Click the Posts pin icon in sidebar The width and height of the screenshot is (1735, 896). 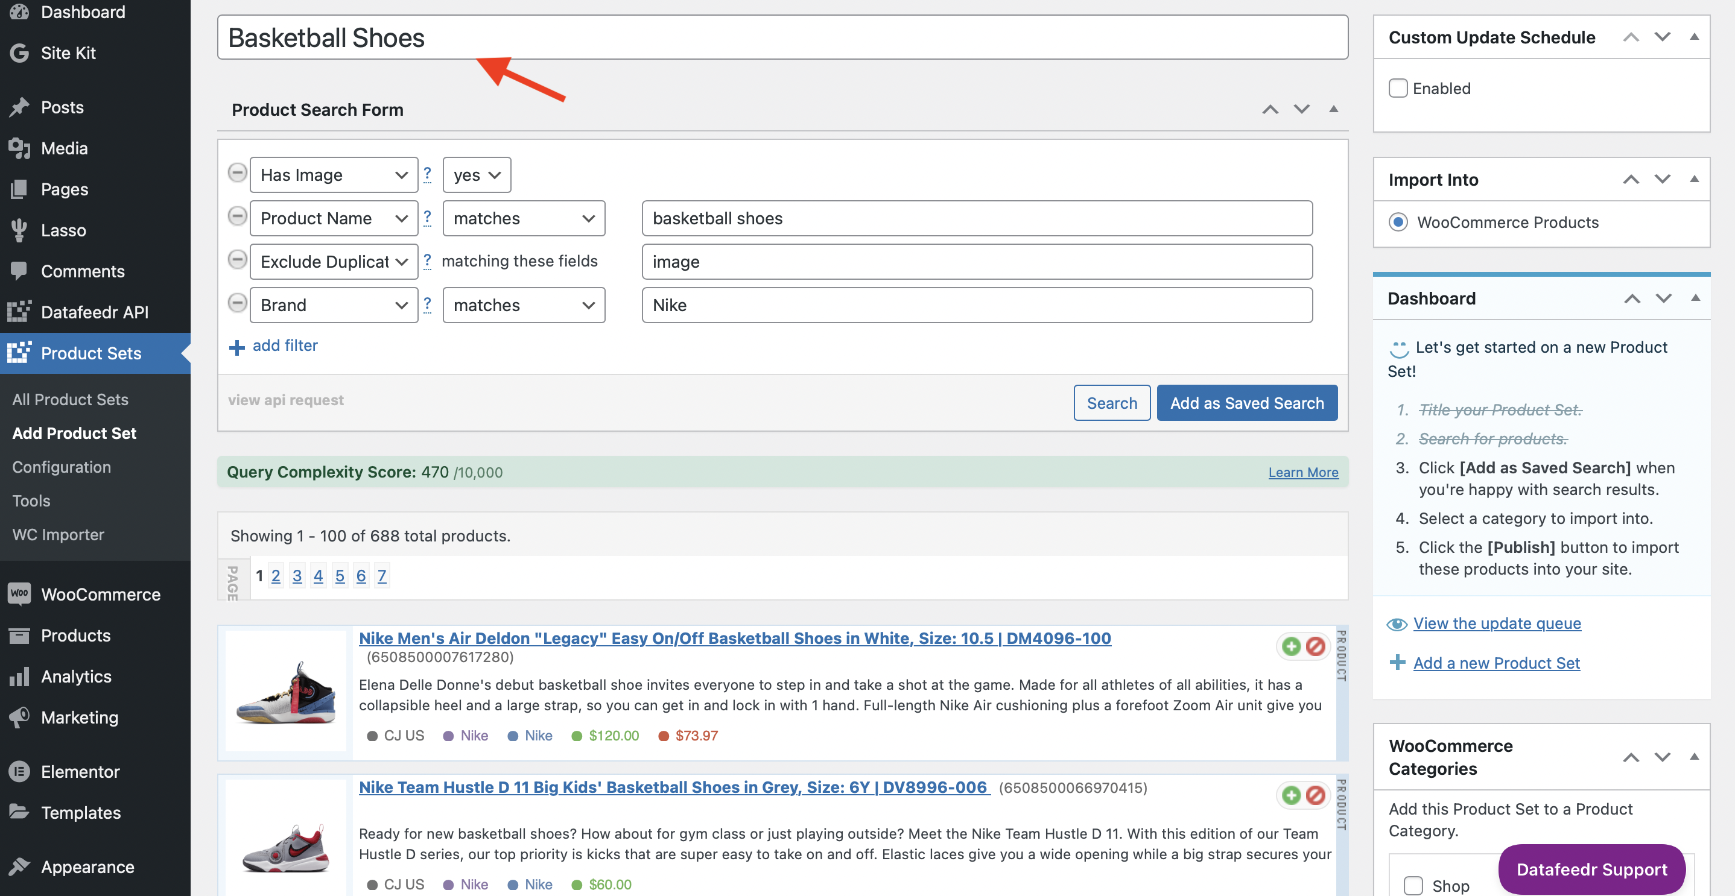19,107
